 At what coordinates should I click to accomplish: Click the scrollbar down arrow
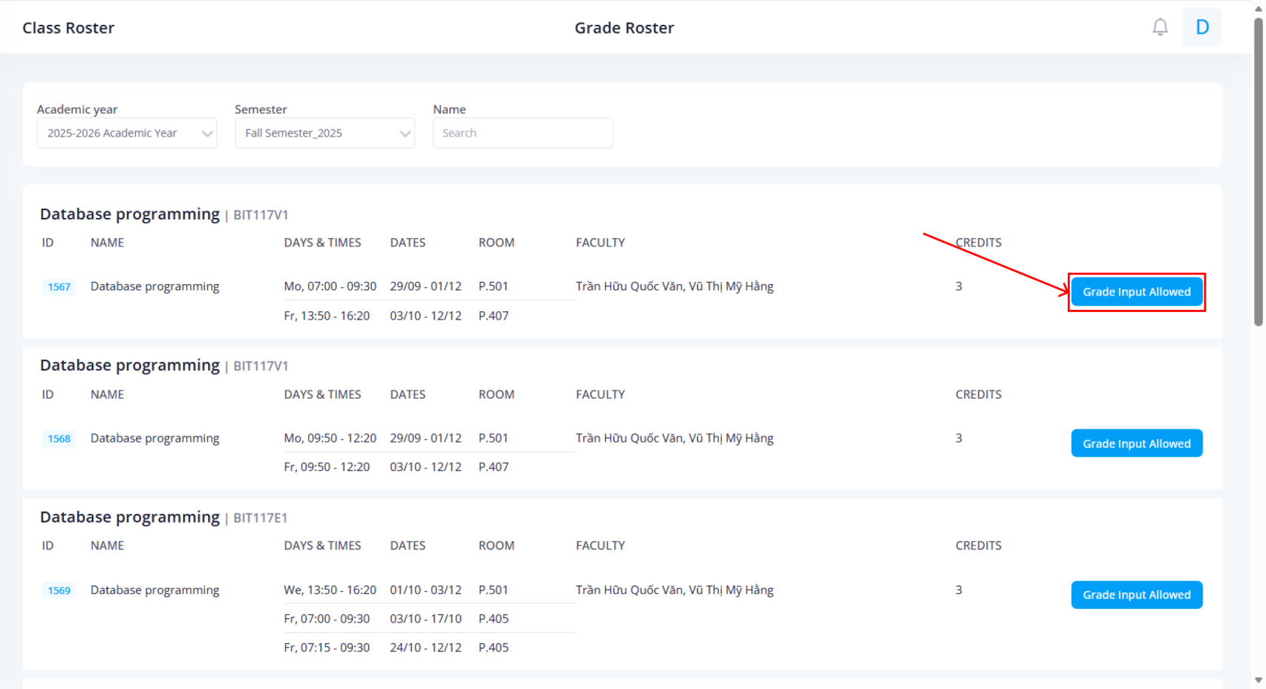(x=1258, y=681)
